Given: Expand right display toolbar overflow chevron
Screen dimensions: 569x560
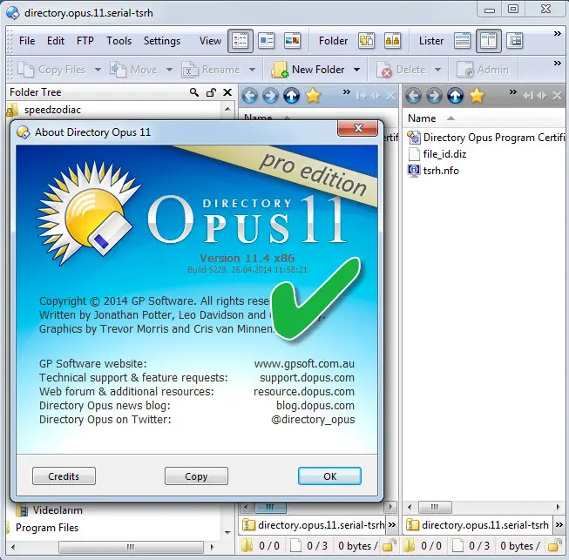Looking at the screenshot, I should click(512, 91).
